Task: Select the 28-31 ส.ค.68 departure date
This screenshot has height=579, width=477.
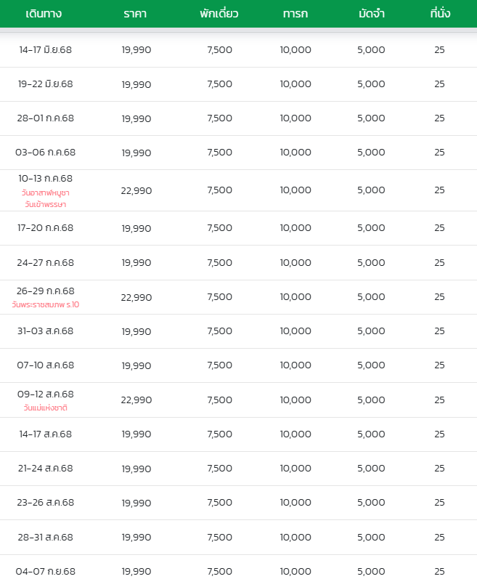Action: tap(45, 537)
